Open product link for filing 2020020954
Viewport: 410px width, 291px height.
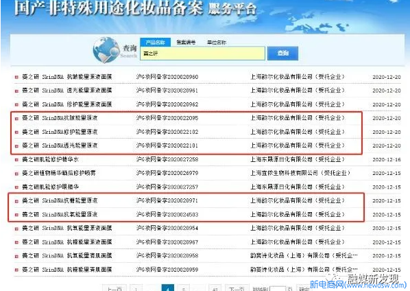click(67, 228)
